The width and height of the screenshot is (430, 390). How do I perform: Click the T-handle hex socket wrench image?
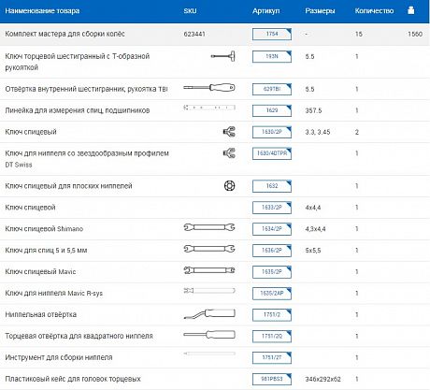[222, 56]
